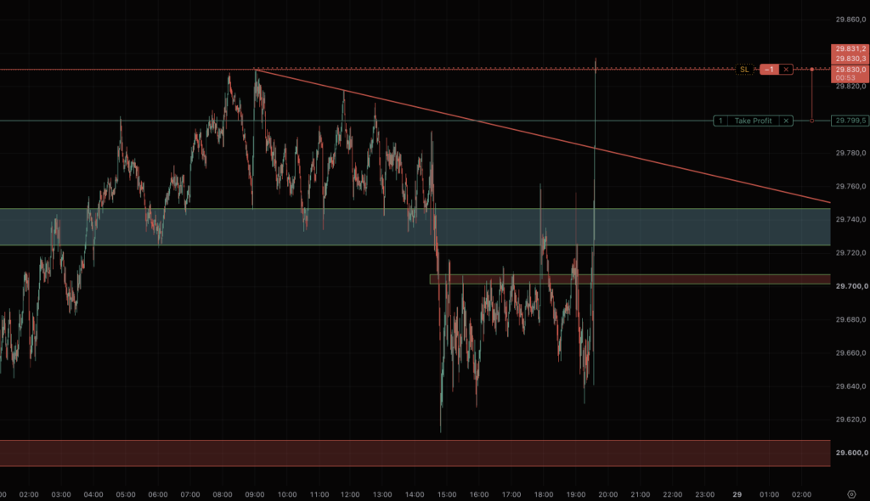Cancel the SL order with its X
Viewport: 870px width, 501px height.
click(x=786, y=70)
